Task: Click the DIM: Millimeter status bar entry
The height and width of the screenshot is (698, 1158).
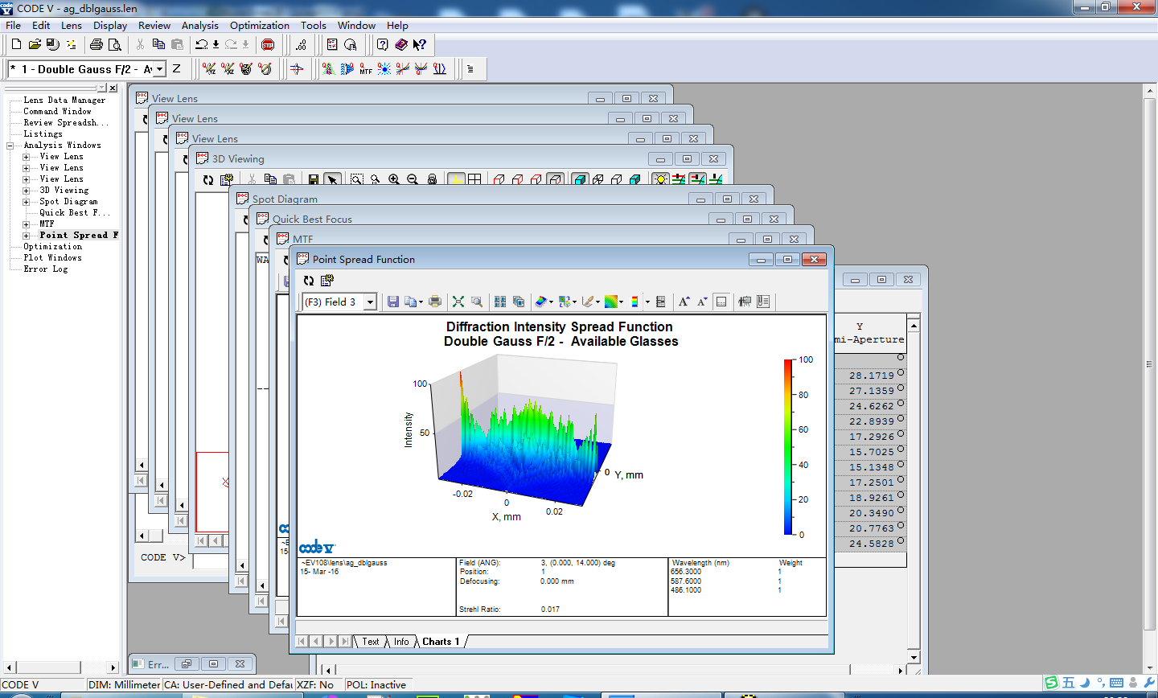Action: tap(124, 685)
